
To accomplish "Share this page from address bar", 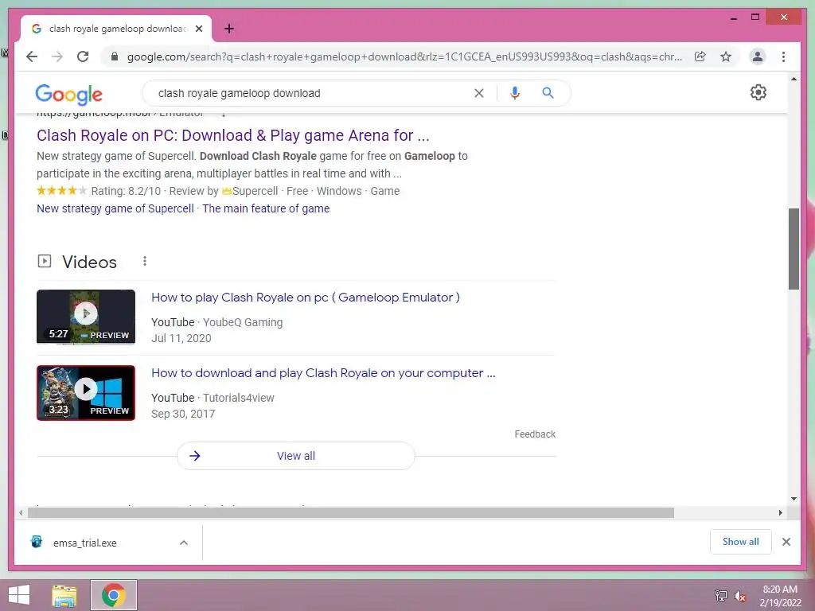I will [x=700, y=56].
